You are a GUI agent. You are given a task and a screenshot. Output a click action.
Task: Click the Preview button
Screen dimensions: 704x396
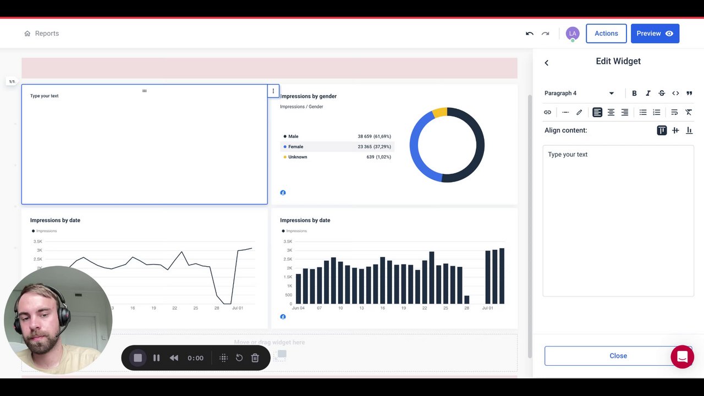[x=655, y=34]
